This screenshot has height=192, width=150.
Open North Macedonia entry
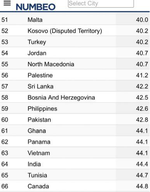click(51, 64)
